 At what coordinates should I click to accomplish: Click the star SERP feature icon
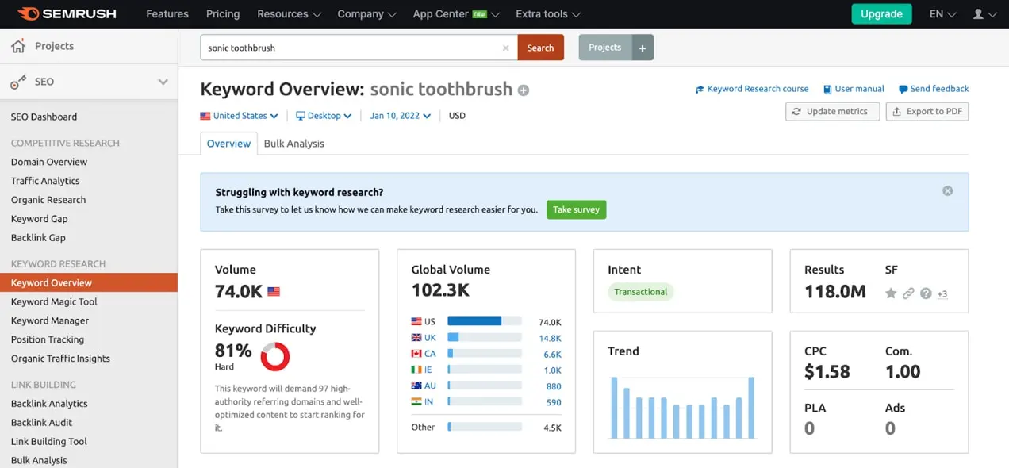[891, 293]
